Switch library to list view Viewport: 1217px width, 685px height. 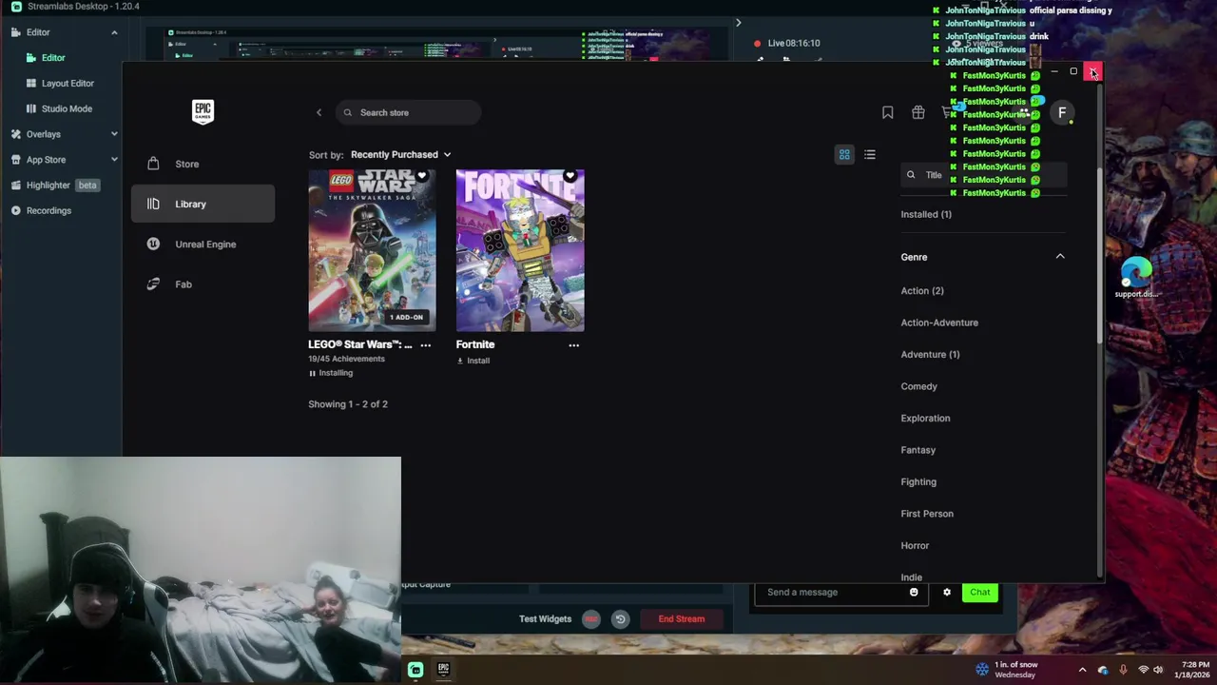pos(870,154)
